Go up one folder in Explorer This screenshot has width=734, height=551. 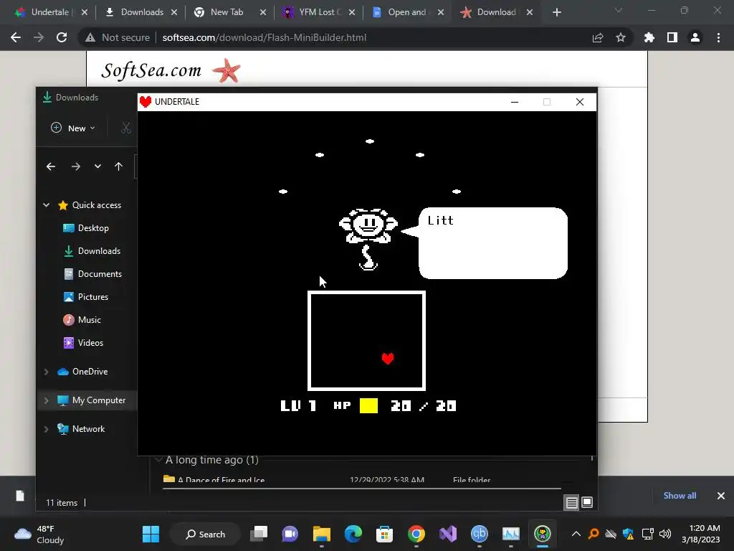coord(118,166)
